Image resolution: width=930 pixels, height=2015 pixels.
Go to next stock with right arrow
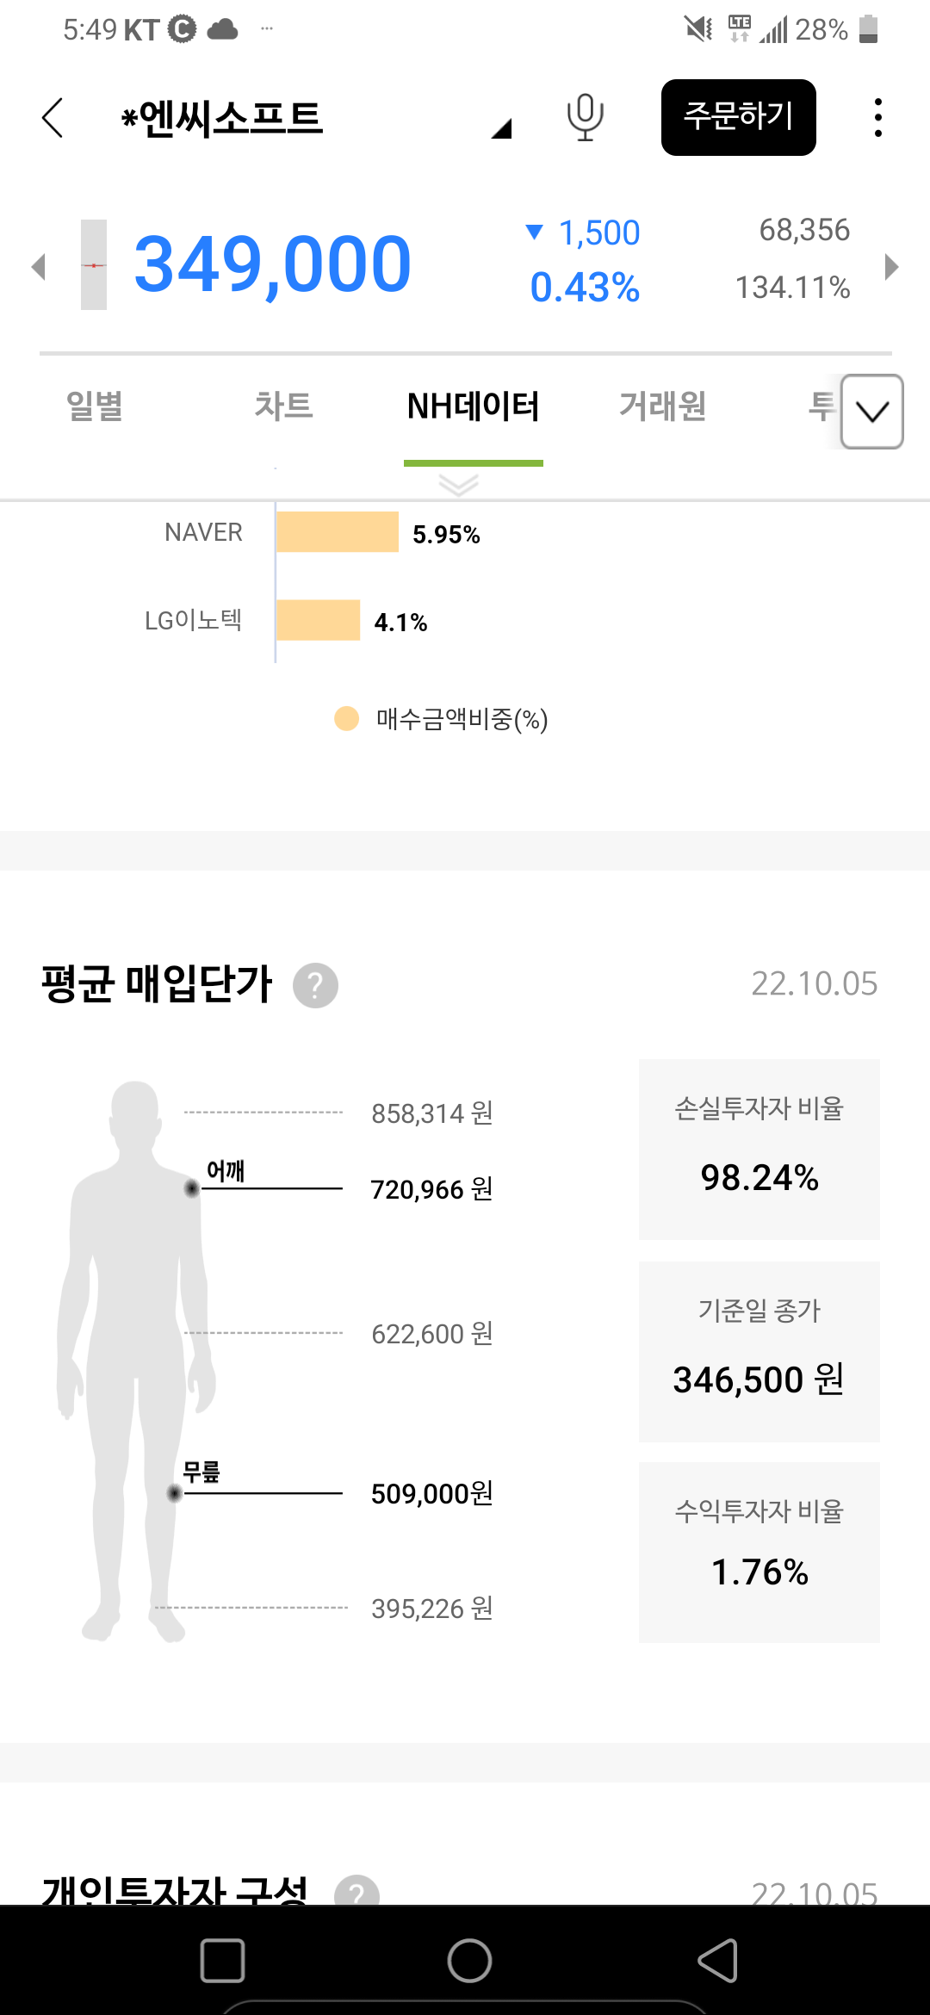tap(891, 266)
